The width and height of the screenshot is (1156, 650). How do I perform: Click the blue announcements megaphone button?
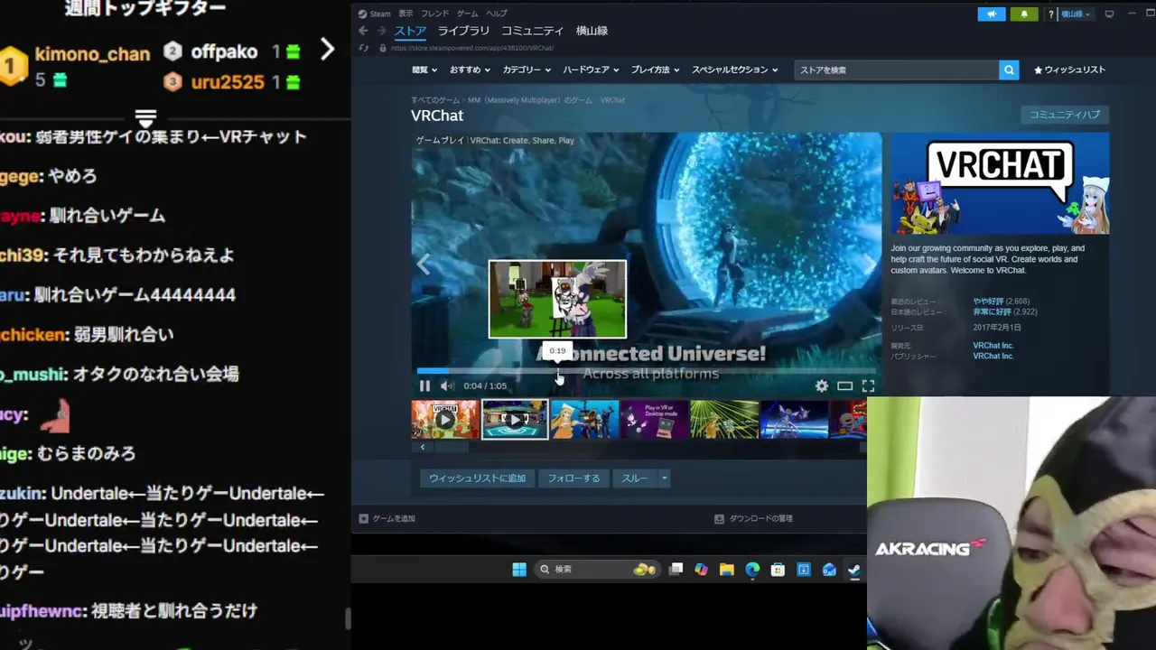(992, 14)
